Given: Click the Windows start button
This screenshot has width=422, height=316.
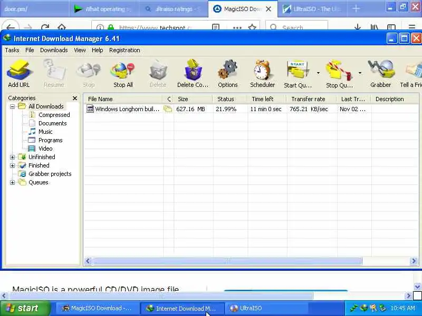Looking at the screenshot, I should (x=25, y=308).
